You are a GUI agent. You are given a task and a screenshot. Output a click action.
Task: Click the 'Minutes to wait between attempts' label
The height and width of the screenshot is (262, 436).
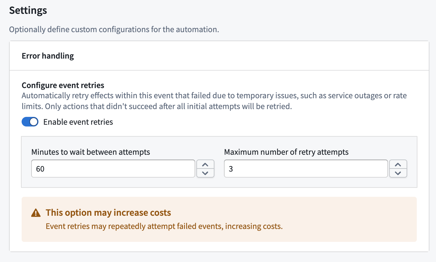(91, 152)
